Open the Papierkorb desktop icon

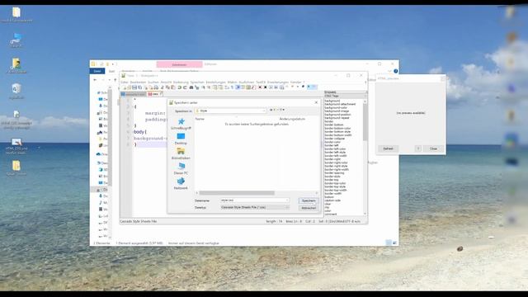pyautogui.click(x=16, y=92)
